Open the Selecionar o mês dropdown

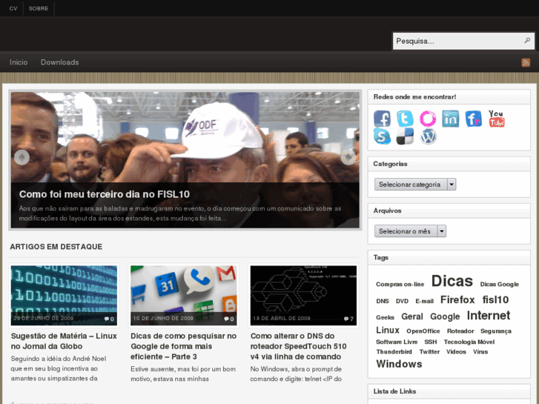click(x=410, y=231)
